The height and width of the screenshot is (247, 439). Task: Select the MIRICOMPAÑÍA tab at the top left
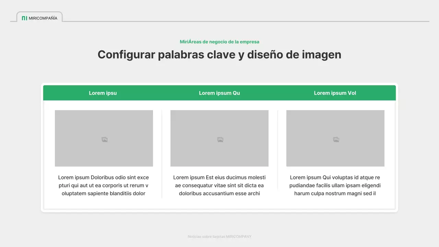click(39, 18)
